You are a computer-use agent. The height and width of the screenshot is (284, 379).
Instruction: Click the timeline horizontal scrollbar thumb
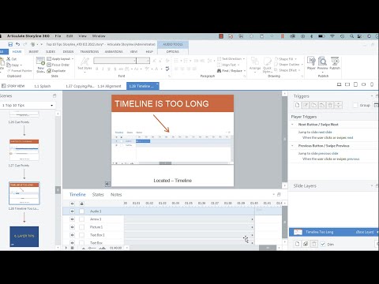[x=268, y=248]
